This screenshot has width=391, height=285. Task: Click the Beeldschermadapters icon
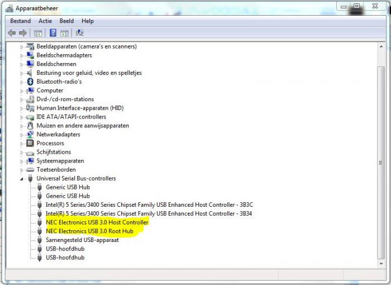coord(30,55)
